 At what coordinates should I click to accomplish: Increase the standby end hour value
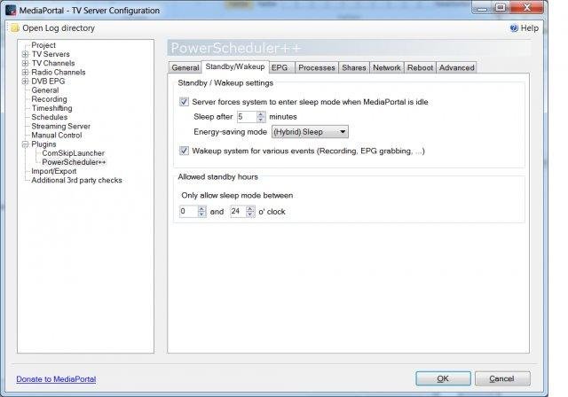tap(250, 208)
